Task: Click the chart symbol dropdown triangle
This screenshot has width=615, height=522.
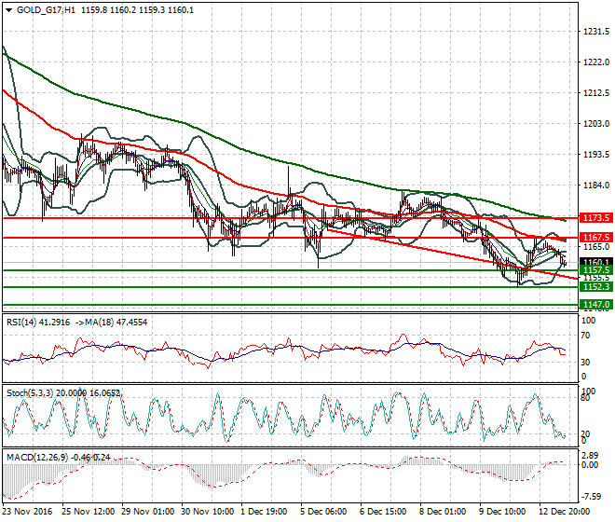Action: tap(8, 10)
